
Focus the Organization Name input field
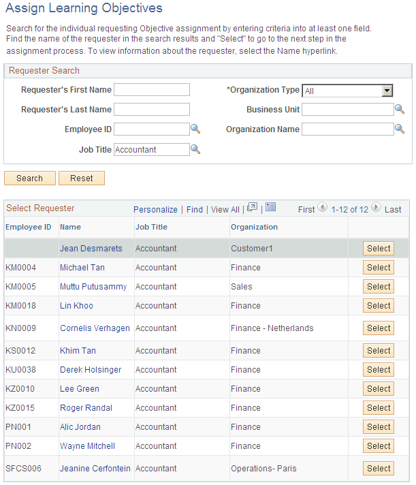tap(348, 129)
